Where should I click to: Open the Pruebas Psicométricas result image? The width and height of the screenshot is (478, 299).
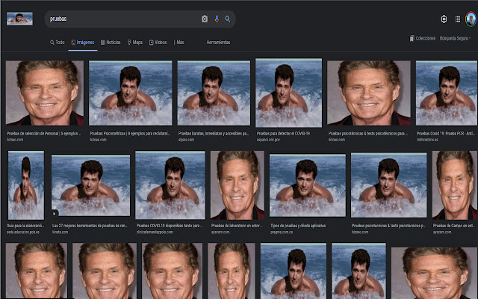[x=130, y=93]
